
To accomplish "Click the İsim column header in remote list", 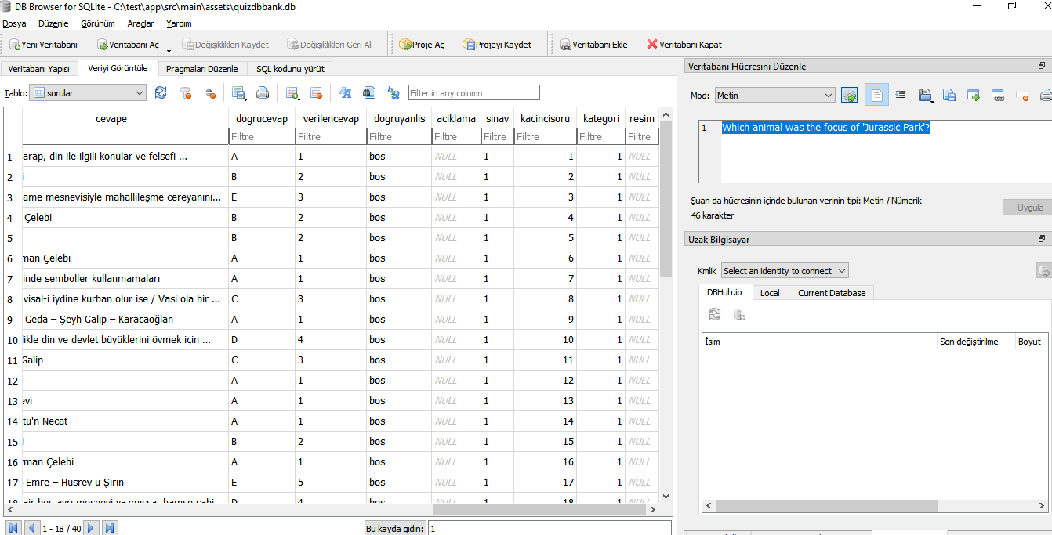I will tap(819, 342).
